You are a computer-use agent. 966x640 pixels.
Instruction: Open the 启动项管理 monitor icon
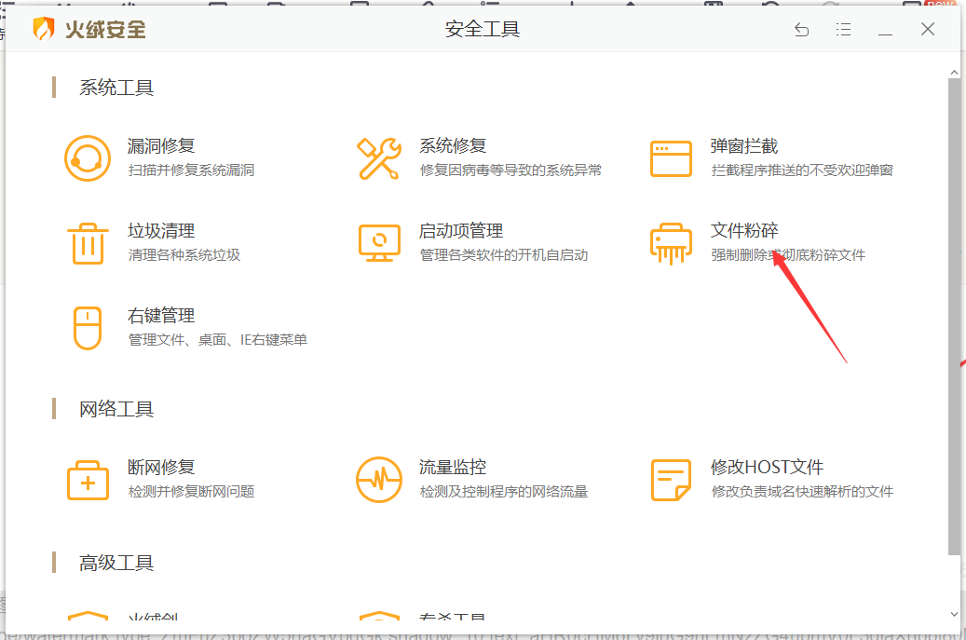[x=379, y=243]
